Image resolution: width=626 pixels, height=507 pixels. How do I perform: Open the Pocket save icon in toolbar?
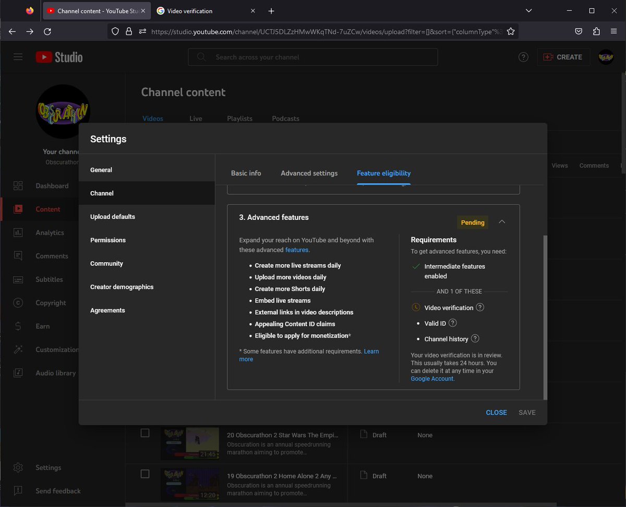click(579, 31)
